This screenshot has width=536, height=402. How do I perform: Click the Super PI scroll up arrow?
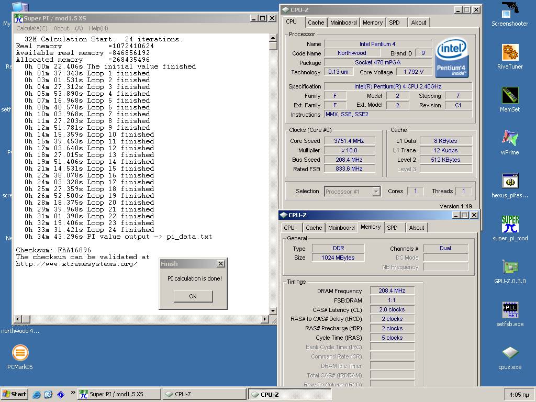(x=273, y=38)
